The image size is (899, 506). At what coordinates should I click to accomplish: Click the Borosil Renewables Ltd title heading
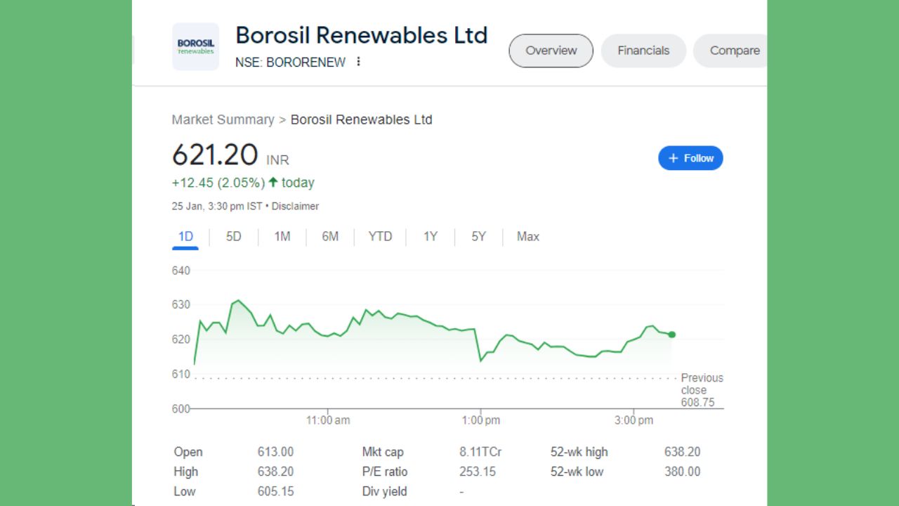pos(361,35)
